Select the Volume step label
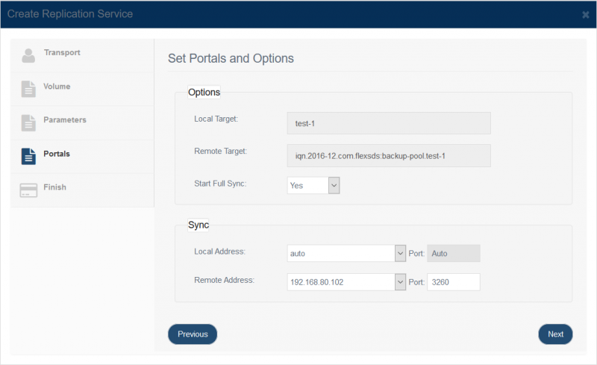The height and width of the screenshot is (365, 597). pyautogui.click(x=57, y=87)
